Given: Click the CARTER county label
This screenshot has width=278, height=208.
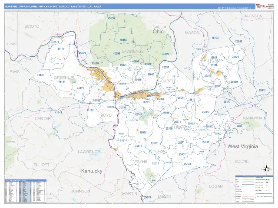Looking at the screenshot, I should [x=43, y=118].
